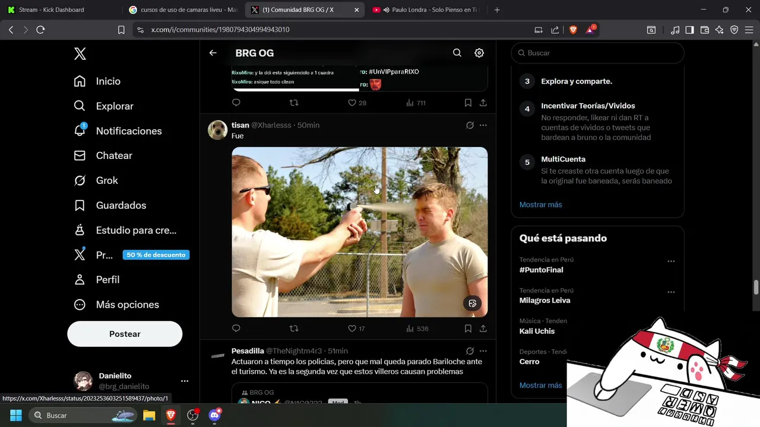Open the community settings gear
Image resolution: width=760 pixels, height=427 pixels.
(x=479, y=53)
